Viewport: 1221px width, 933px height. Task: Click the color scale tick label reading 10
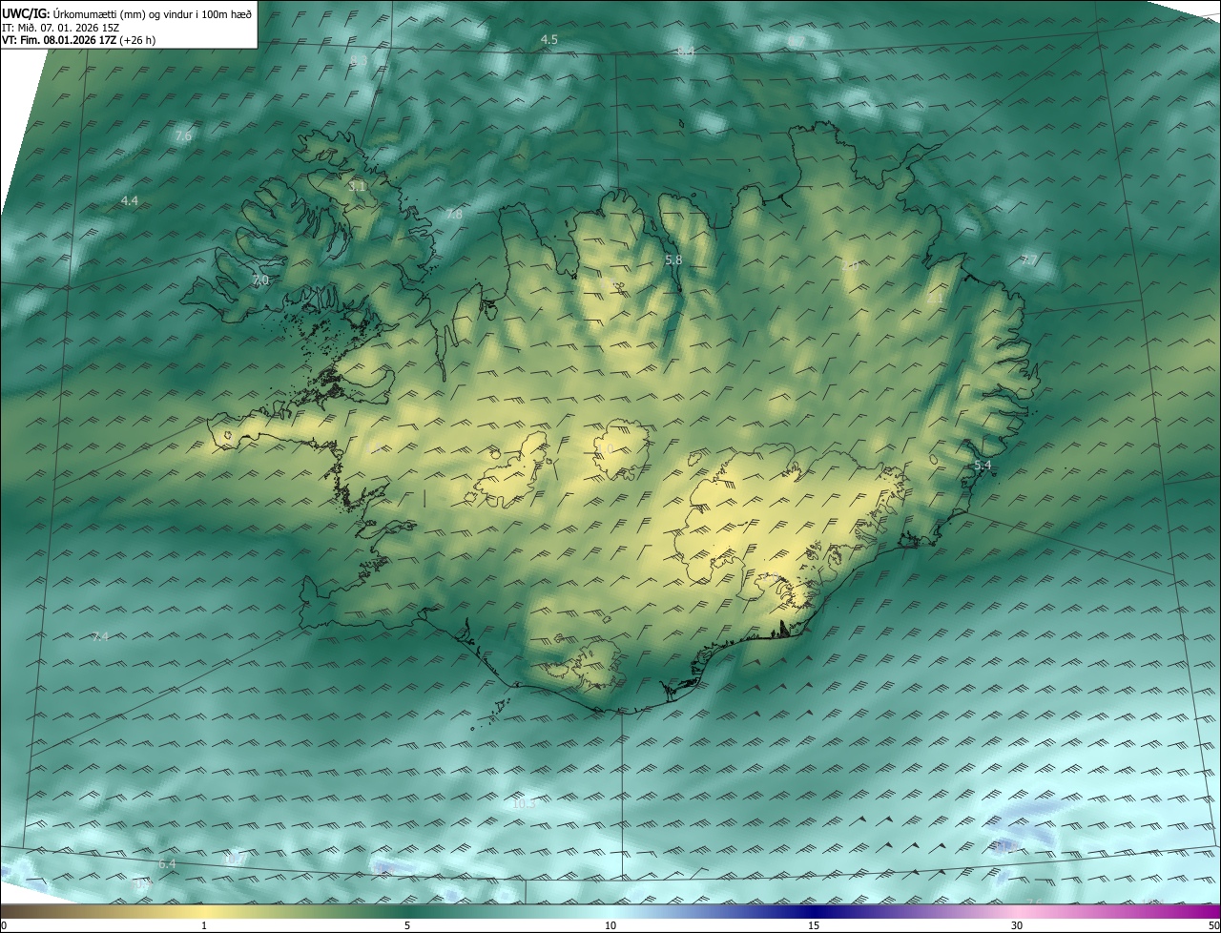point(610,925)
